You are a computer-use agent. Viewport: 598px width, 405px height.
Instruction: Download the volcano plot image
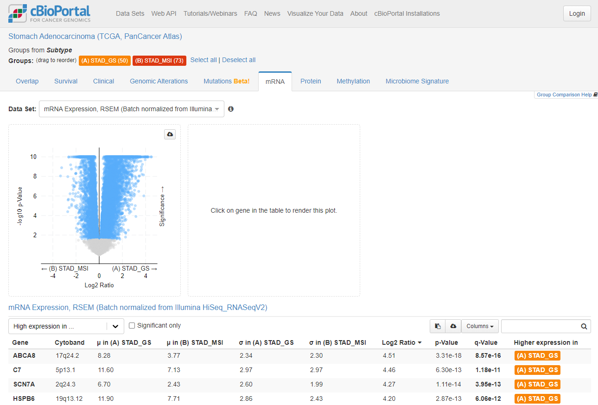pos(170,134)
